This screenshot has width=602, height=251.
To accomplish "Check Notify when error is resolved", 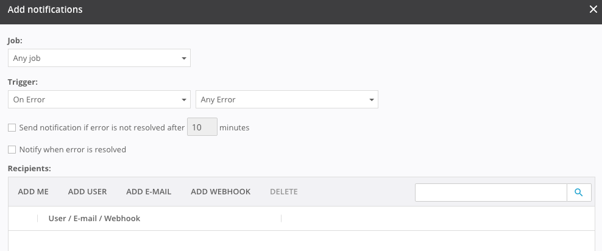I will 12,149.
